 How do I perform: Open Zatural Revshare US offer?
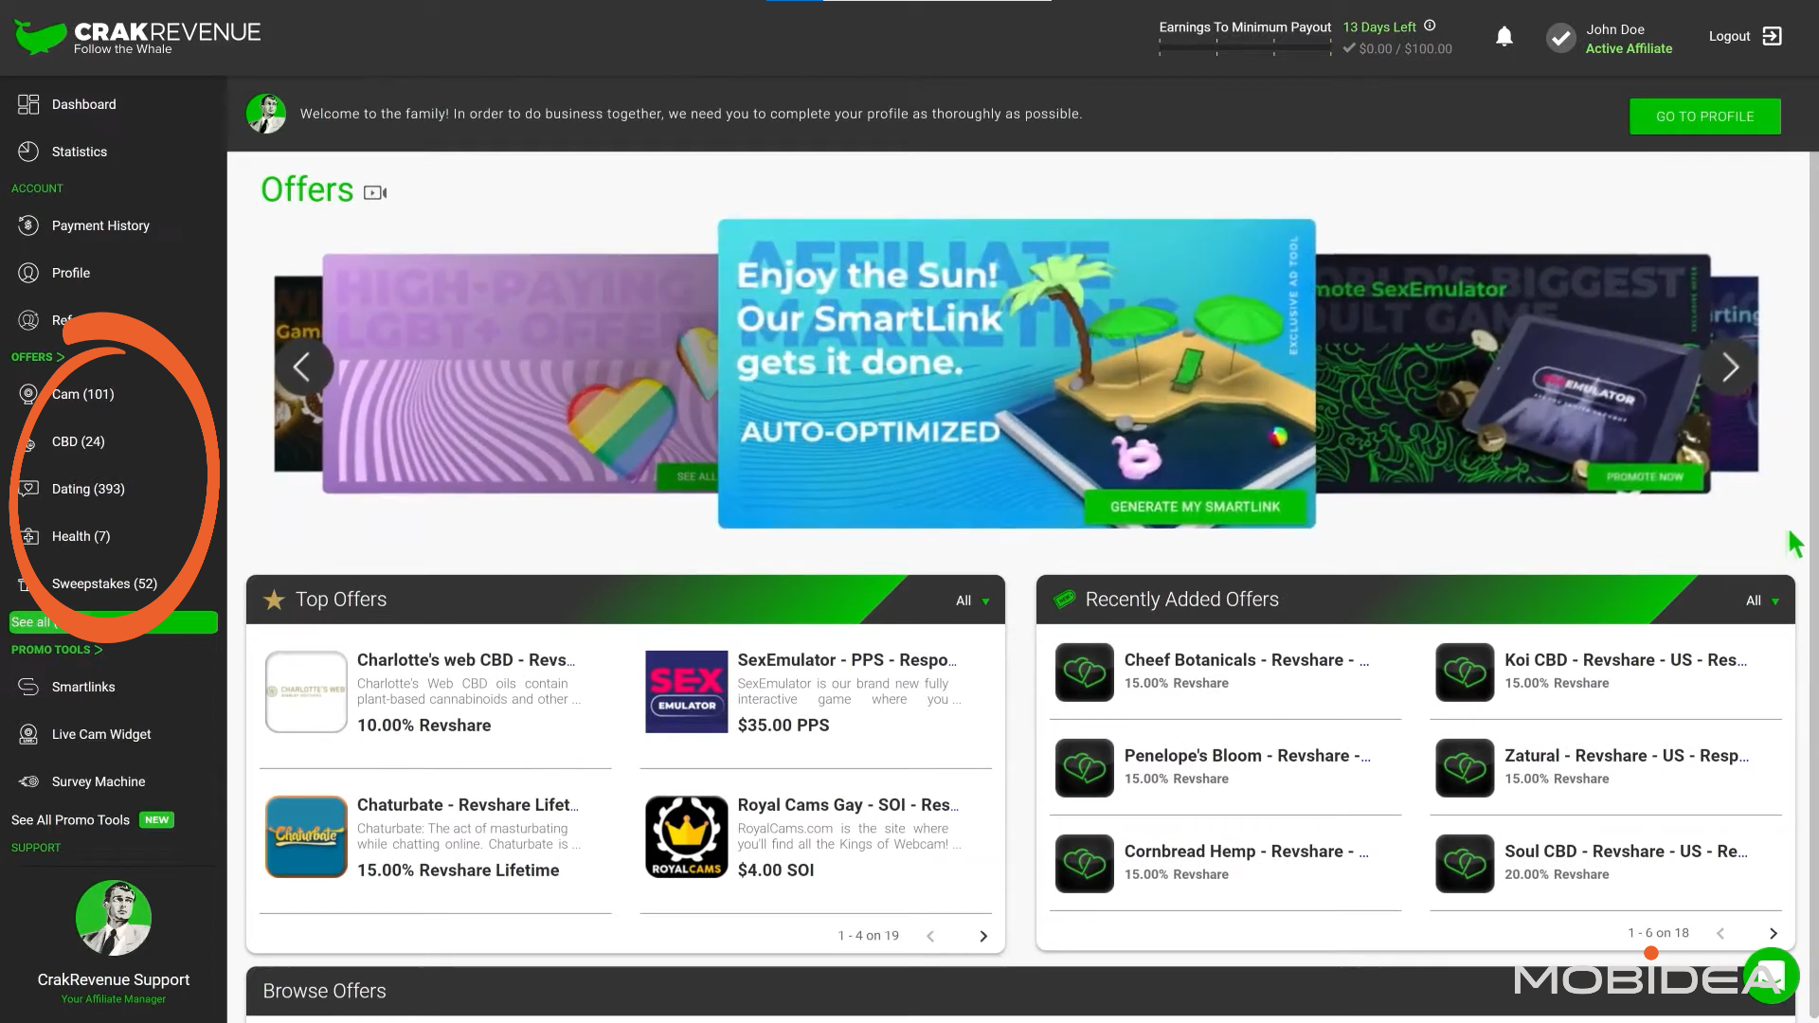click(x=1627, y=756)
